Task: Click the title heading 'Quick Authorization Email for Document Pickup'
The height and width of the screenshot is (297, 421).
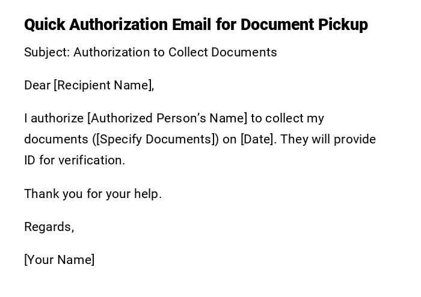Action: pos(195,25)
